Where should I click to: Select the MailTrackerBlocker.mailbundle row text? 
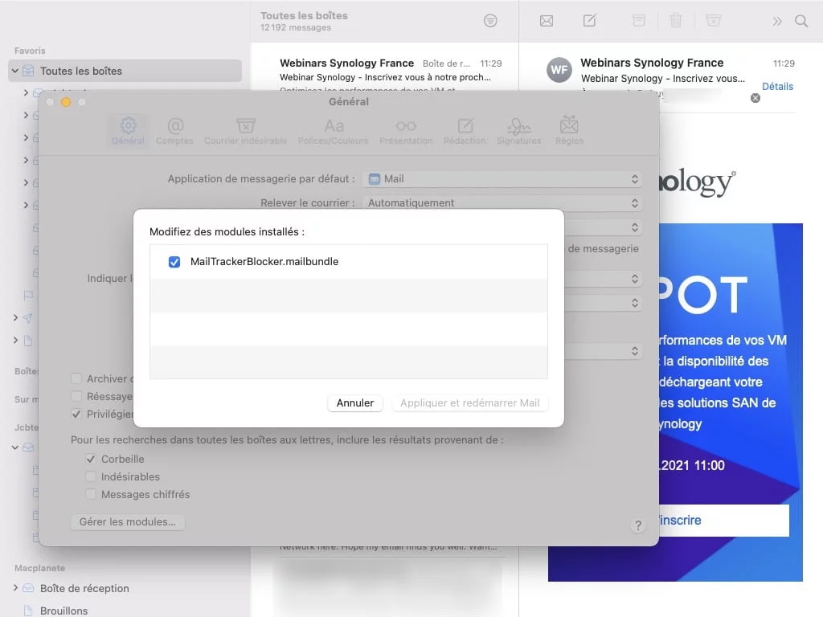coord(264,261)
